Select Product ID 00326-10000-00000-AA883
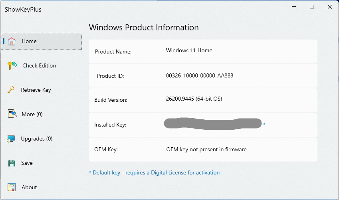339x200 pixels. (x=200, y=75)
